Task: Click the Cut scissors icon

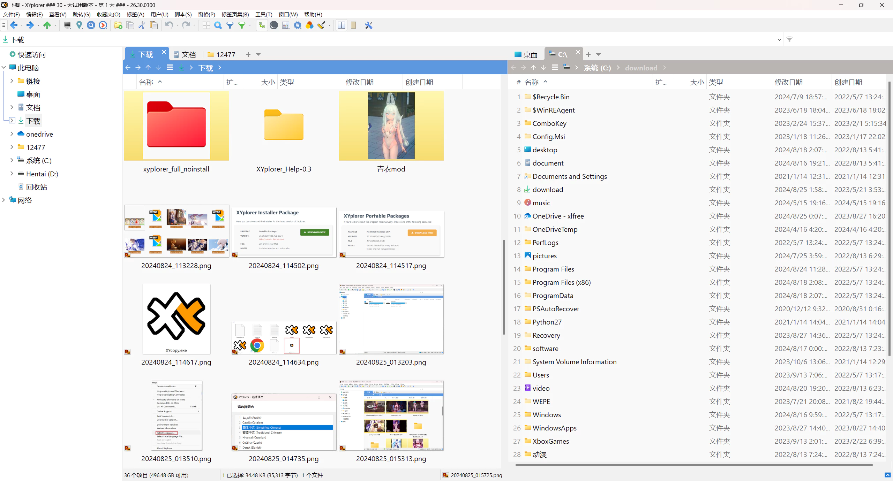Action: 142,25
